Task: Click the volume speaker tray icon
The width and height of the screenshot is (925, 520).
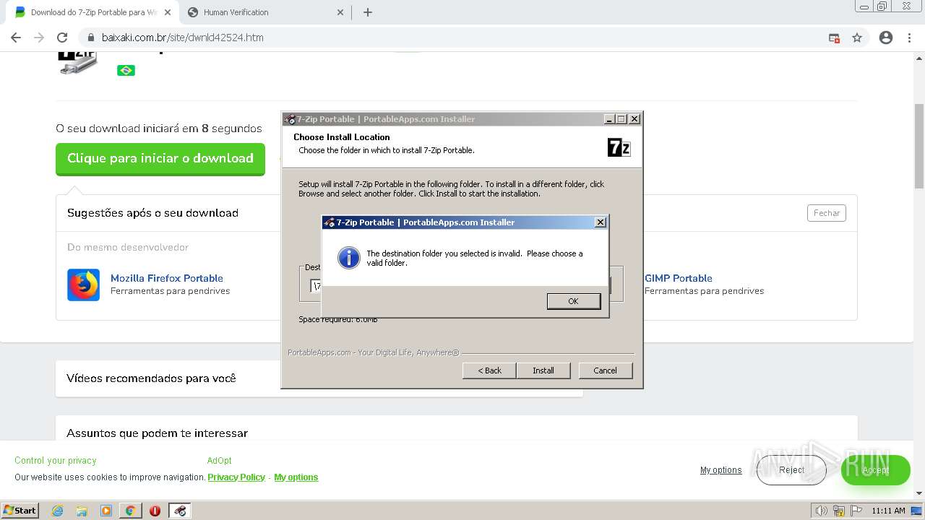Action: (x=821, y=511)
